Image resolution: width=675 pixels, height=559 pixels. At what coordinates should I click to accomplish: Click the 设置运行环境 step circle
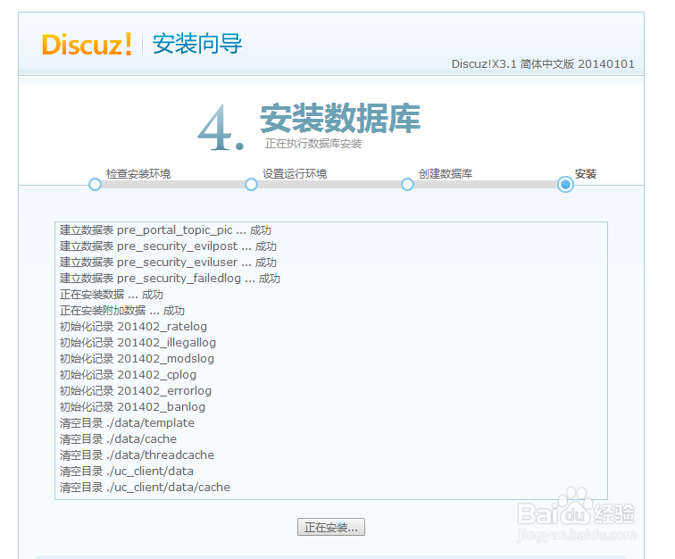(x=251, y=184)
